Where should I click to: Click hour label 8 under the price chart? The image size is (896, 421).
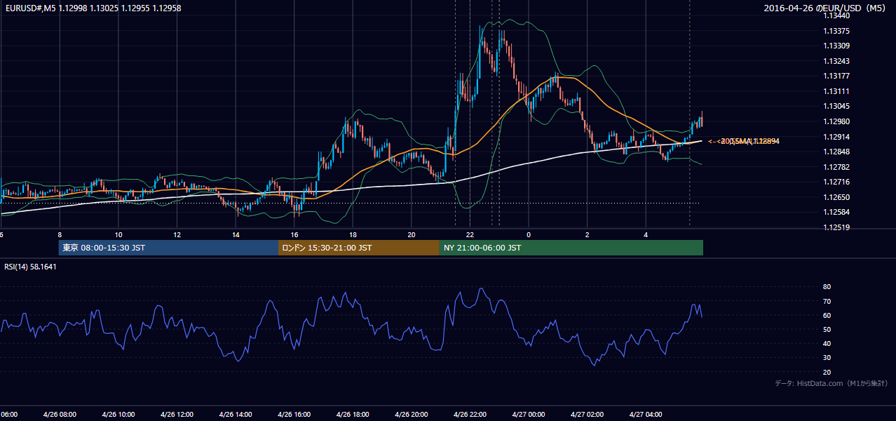(x=60, y=234)
